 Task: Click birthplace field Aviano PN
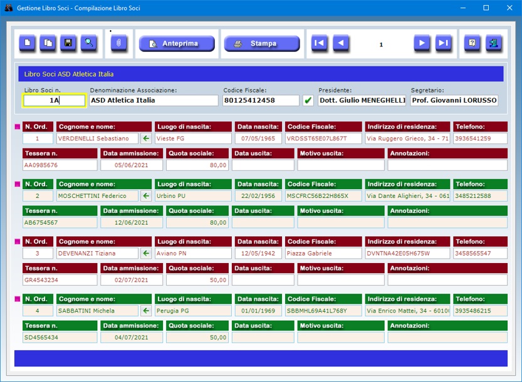click(193, 253)
